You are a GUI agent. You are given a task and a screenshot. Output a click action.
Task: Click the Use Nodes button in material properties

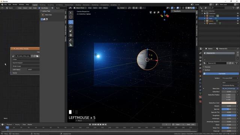[221, 73]
